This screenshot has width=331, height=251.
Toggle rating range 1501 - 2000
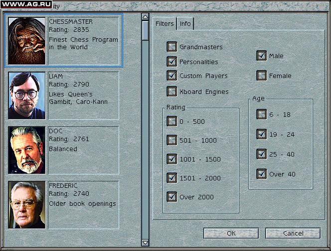click(172, 178)
